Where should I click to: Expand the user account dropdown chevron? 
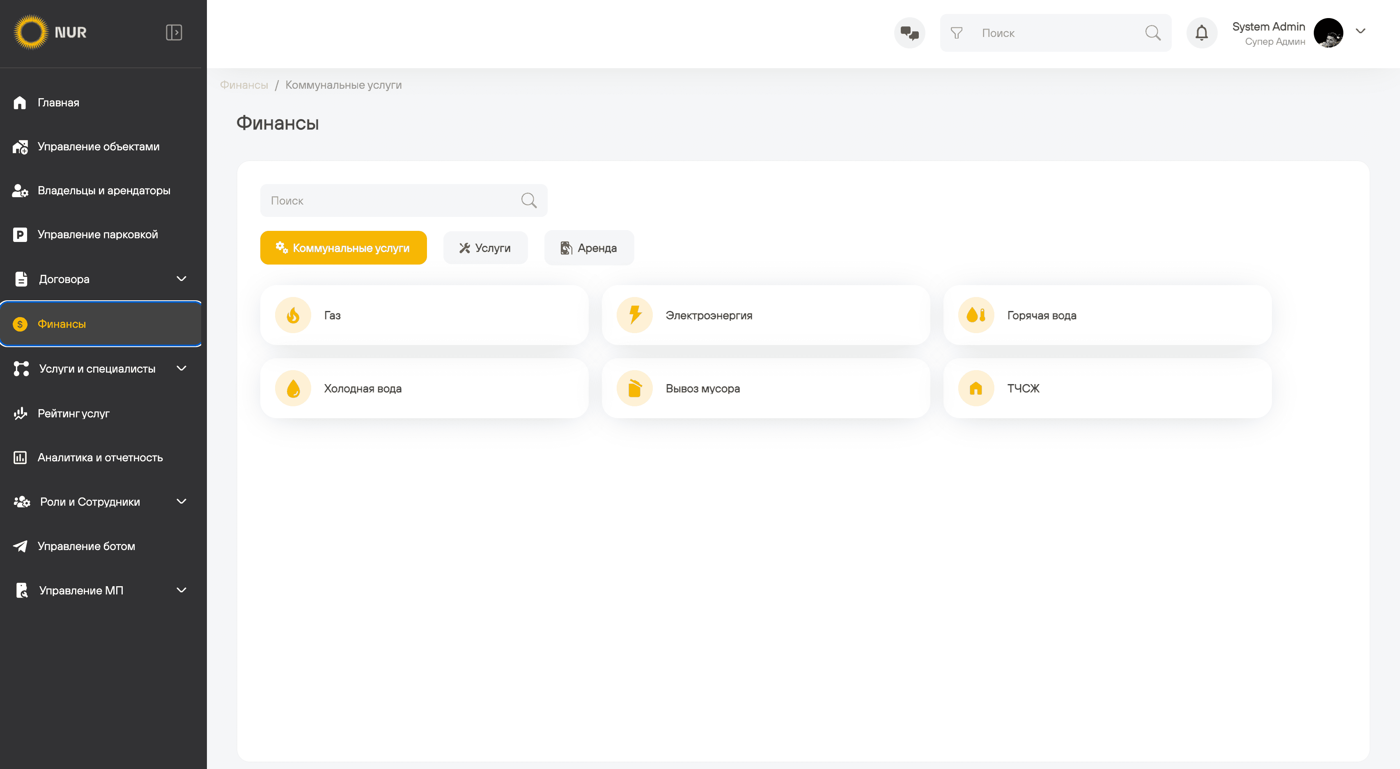pos(1360,31)
